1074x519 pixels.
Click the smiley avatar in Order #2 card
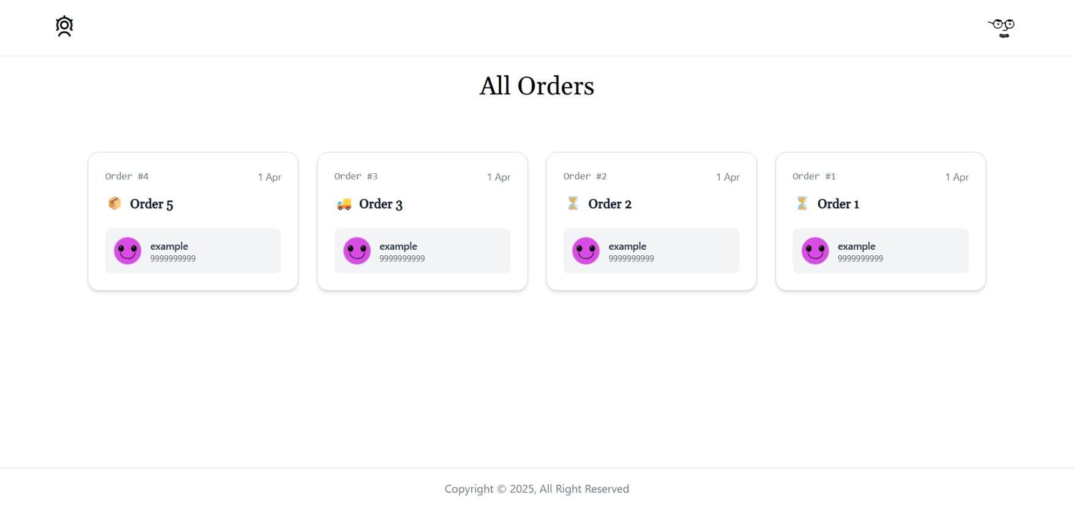pos(586,251)
